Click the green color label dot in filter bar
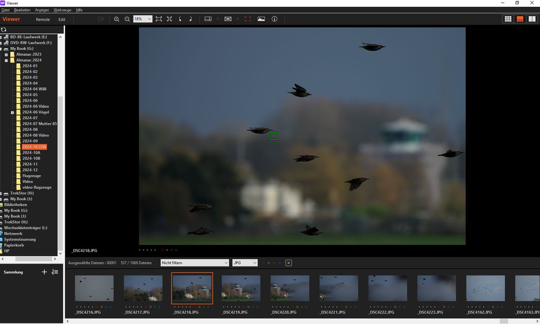This screenshot has width=540, height=324. tap(274, 263)
